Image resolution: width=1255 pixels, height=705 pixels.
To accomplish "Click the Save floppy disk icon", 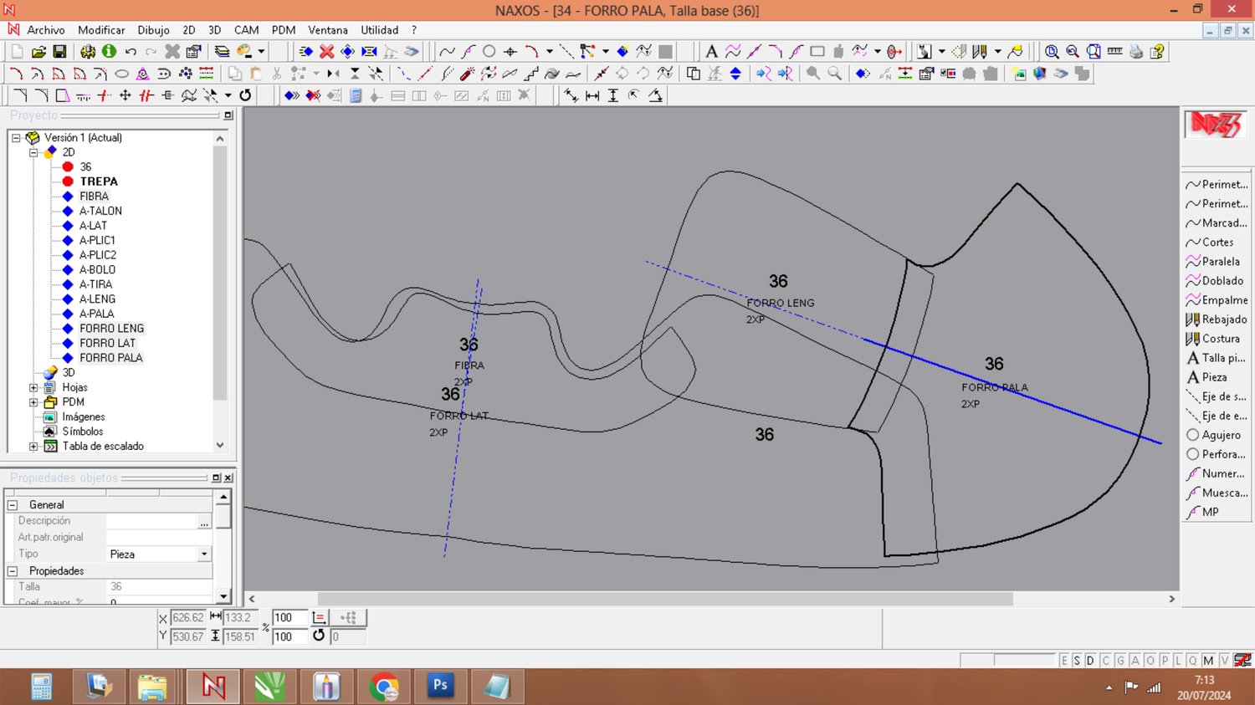I will [x=59, y=52].
